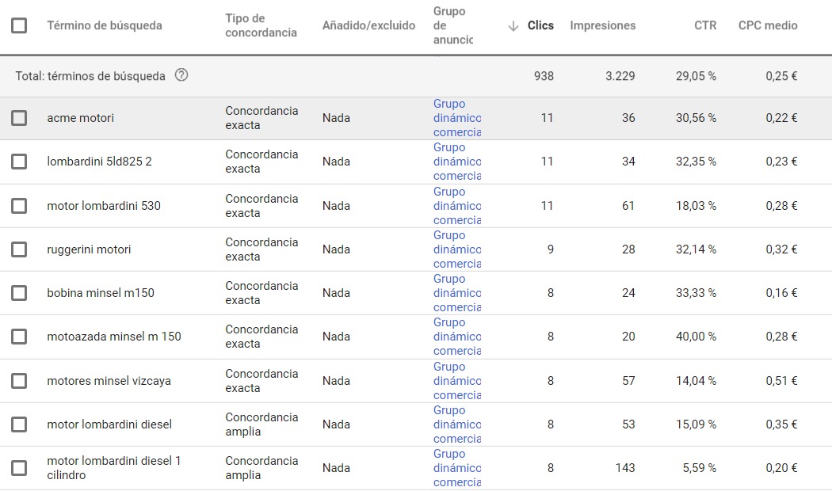Open the ad group link for ruggerini motori

[x=456, y=249]
